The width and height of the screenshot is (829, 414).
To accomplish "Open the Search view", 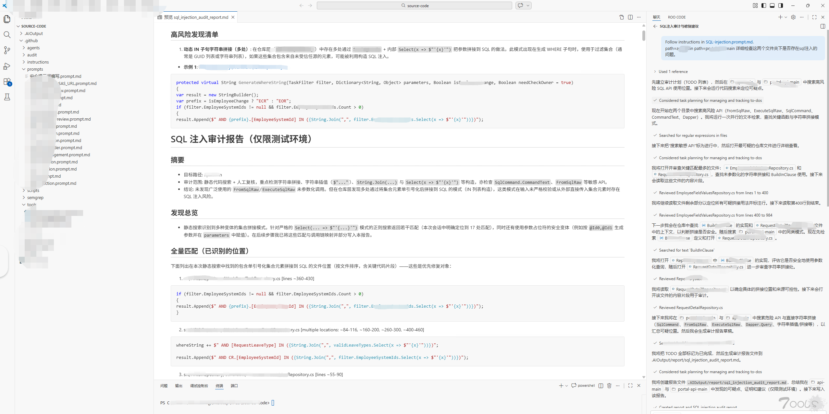I will tap(7, 34).
